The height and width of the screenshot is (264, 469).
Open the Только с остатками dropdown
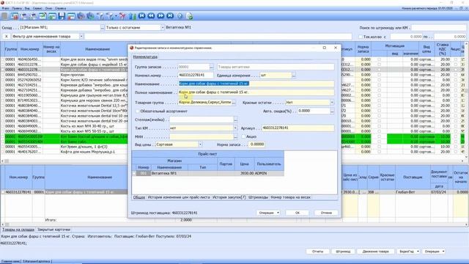[163, 28]
